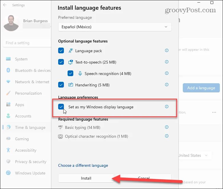Screen dimensions: 223x189
Task: Click the Basic typing (14 MB) text
Action: tap(83, 127)
